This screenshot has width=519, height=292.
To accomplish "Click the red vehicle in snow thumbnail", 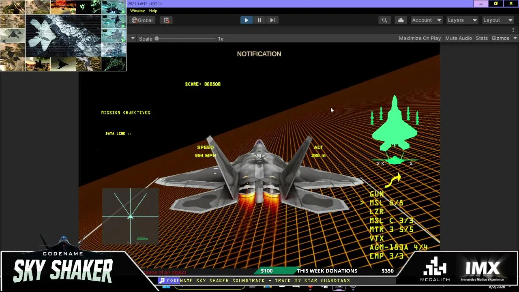I will click(x=114, y=50).
